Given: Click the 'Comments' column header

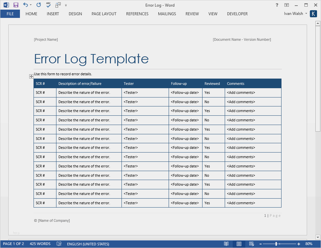Looking at the screenshot, I should click(235, 84).
